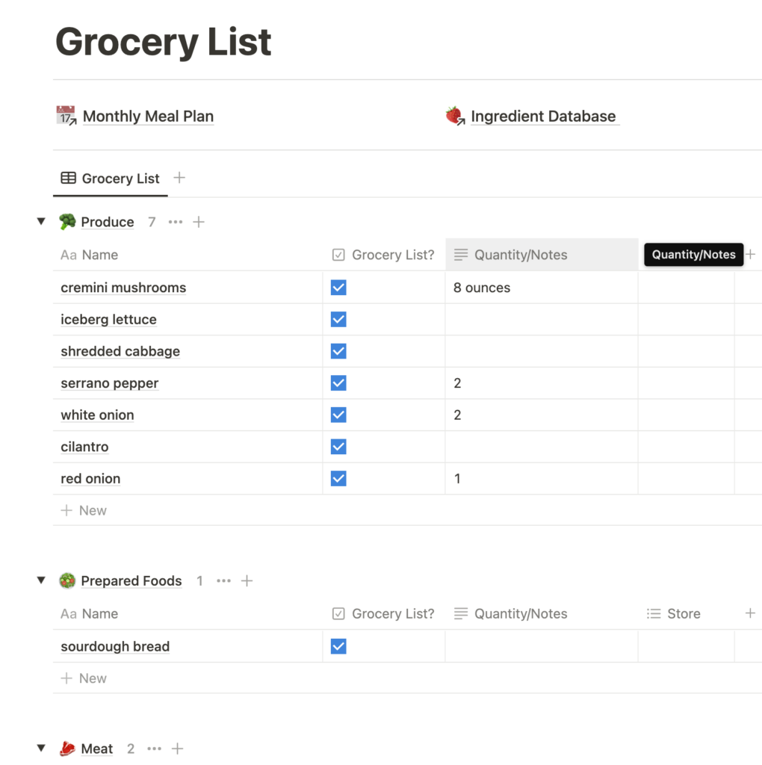Viewport: 762px width, 765px height.
Task: Click the meat icon beside the Meat group
Action: 66,748
